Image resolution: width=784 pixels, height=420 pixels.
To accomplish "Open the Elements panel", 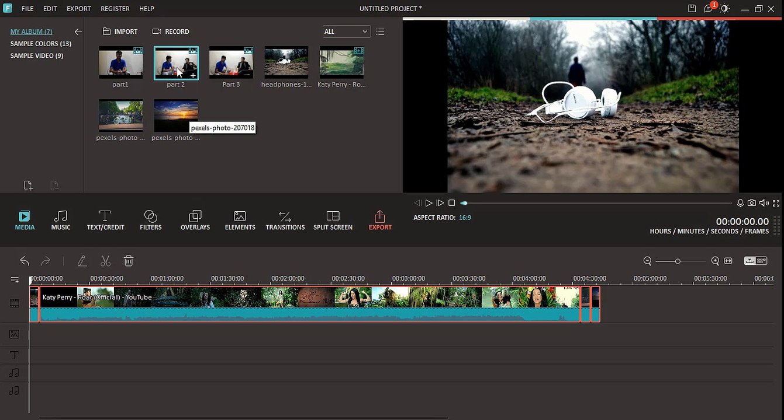I will (x=240, y=220).
